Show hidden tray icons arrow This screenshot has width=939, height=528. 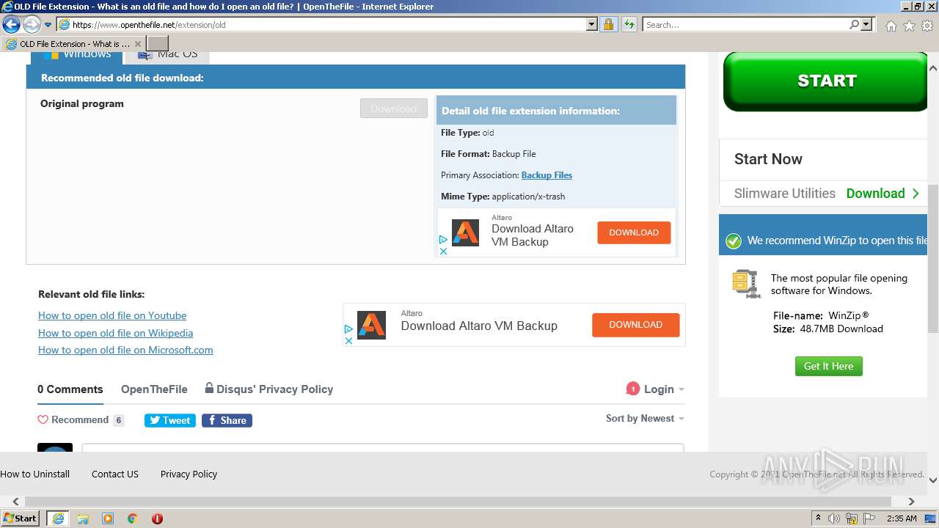818,518
